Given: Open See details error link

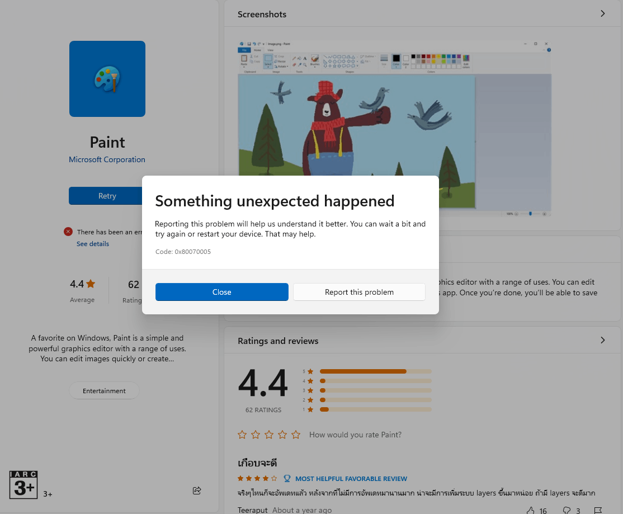Looking at the screenshot, I should [x=93, y=244].
